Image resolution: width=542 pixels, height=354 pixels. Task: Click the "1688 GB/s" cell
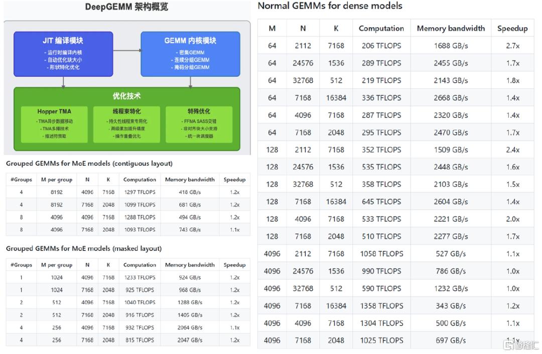coord(451,46)
